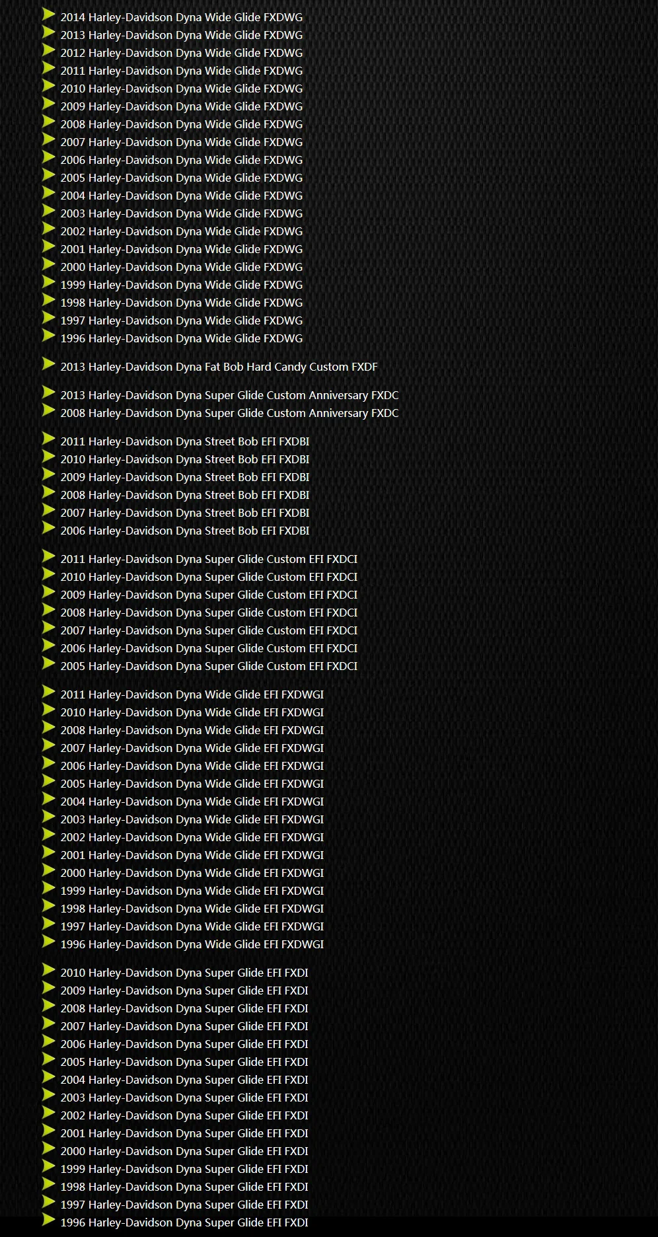Select text 2010 Dyna Wide Glide EFI FXDWGI
Viewport: 658px width, 1237px height.
[x=192, y=712]
